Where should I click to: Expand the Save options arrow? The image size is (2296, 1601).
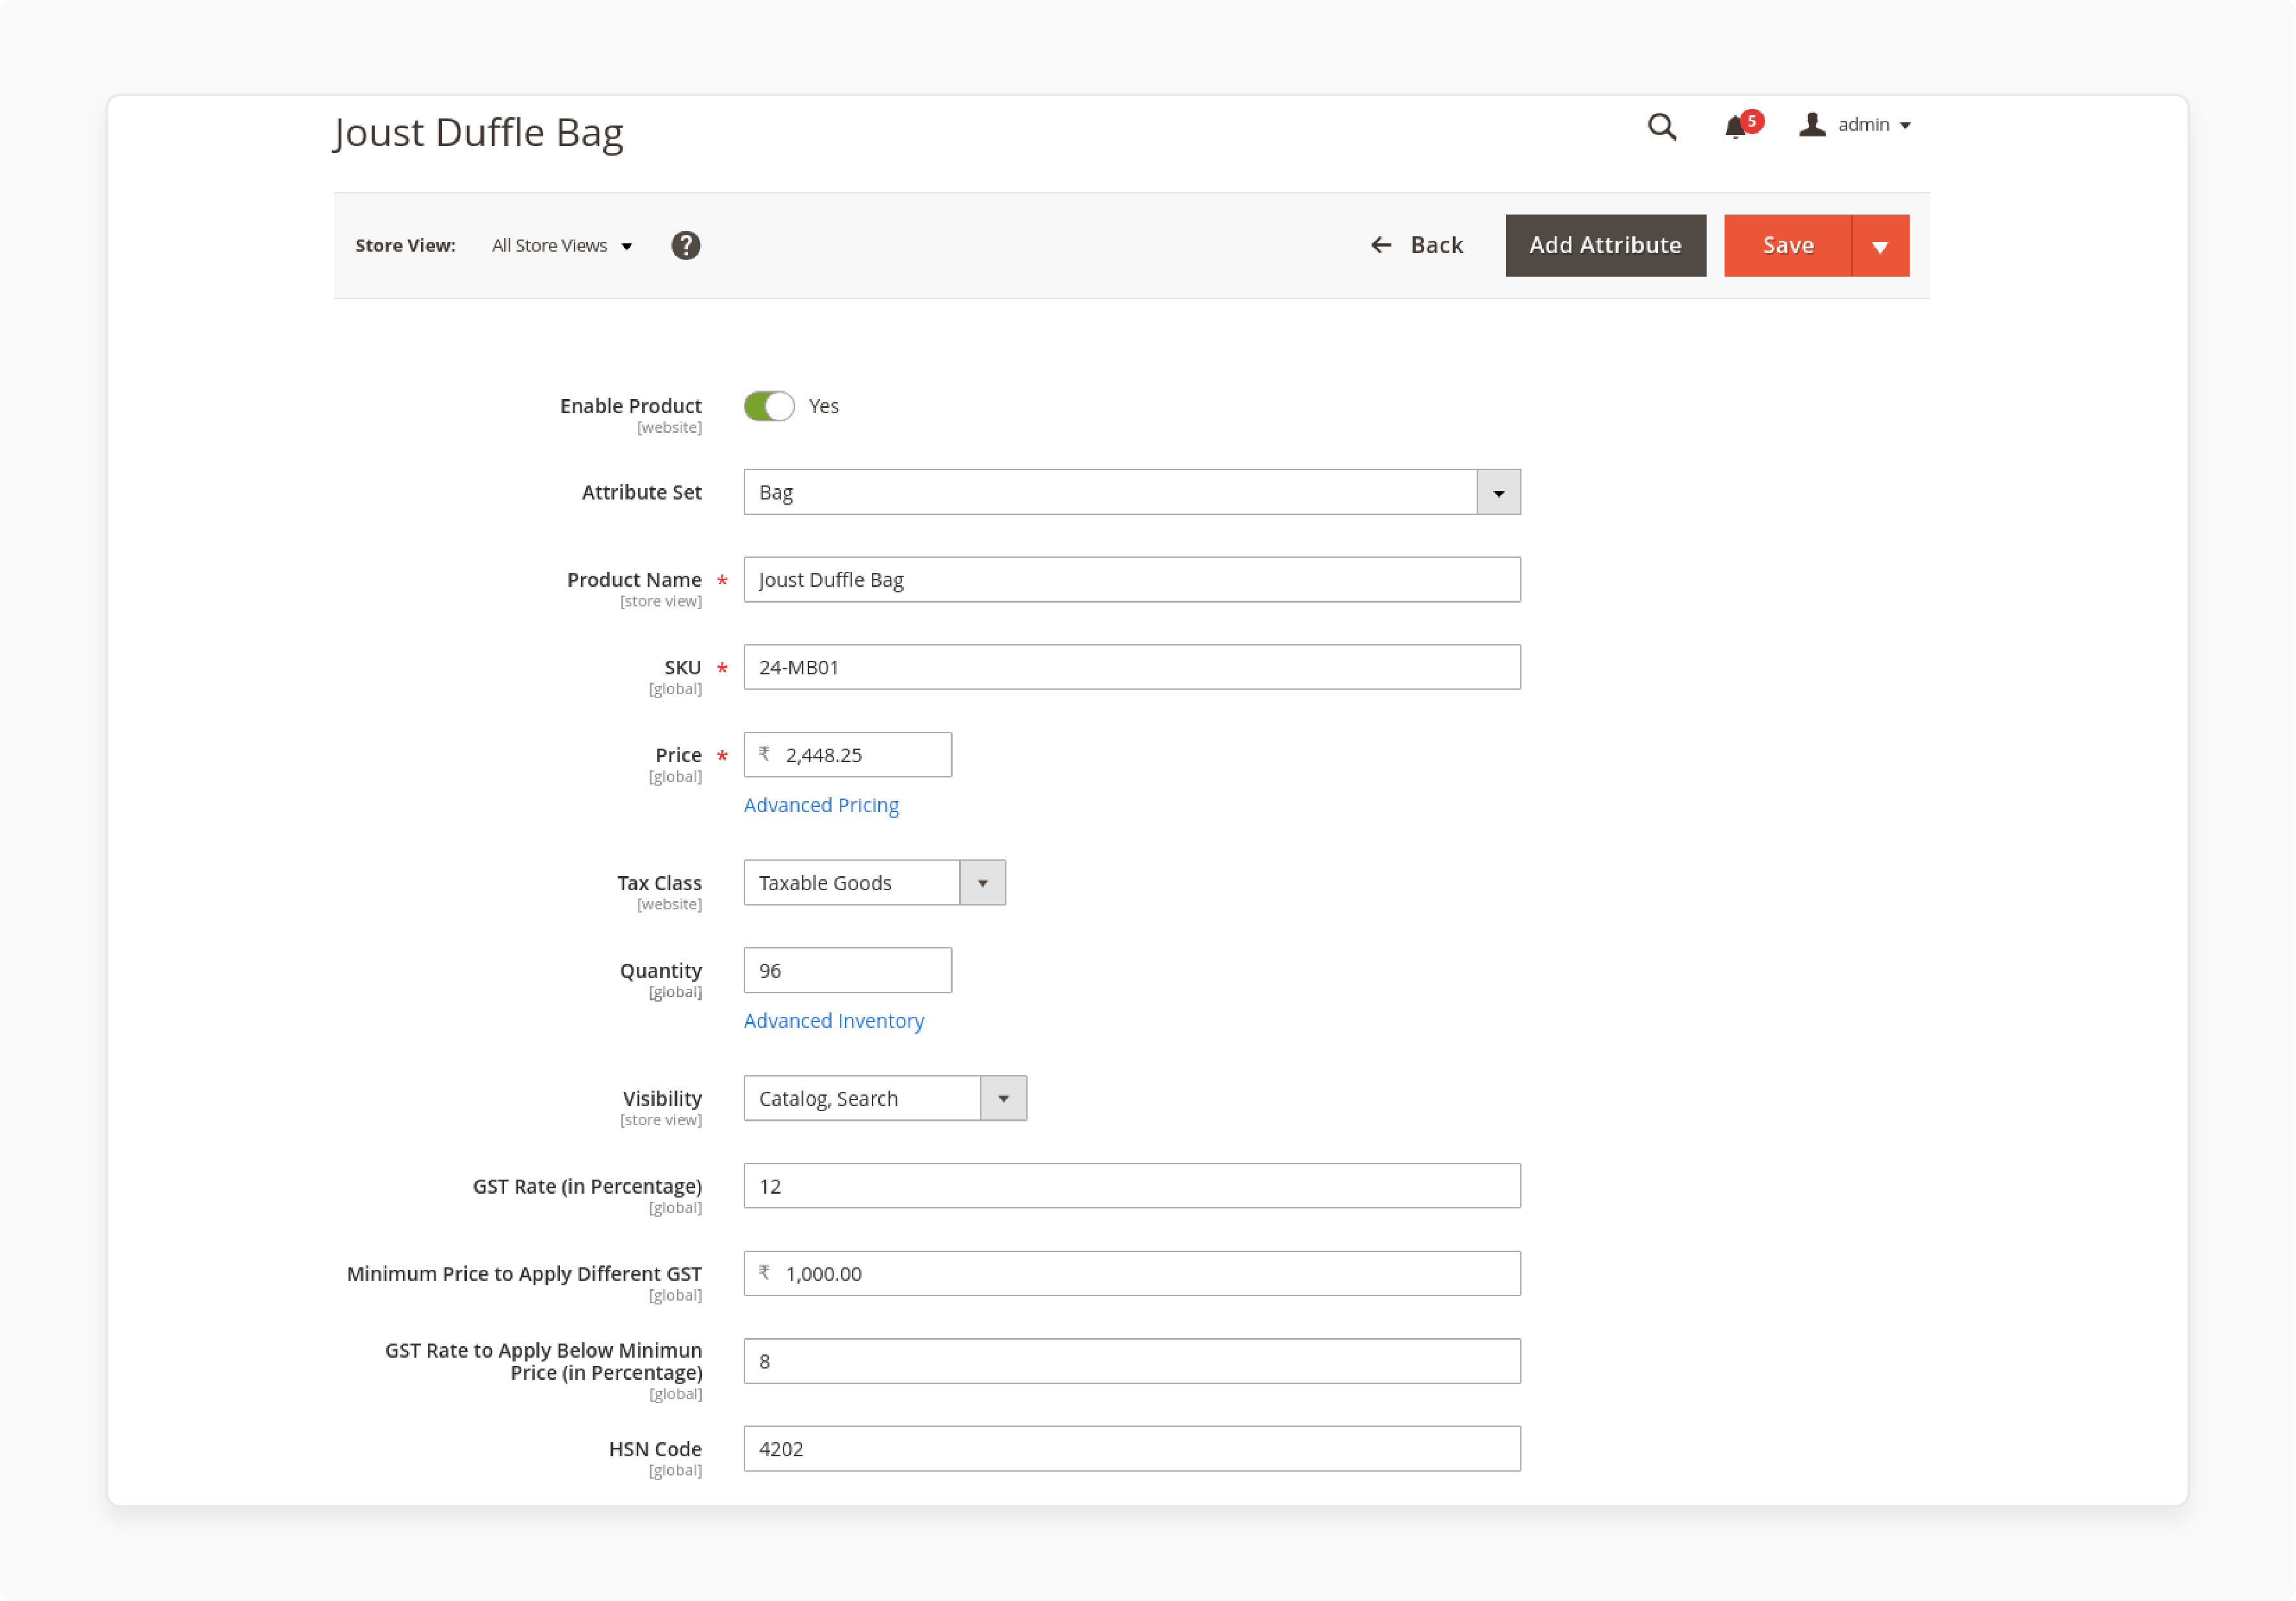click(x=1880, y=246)
